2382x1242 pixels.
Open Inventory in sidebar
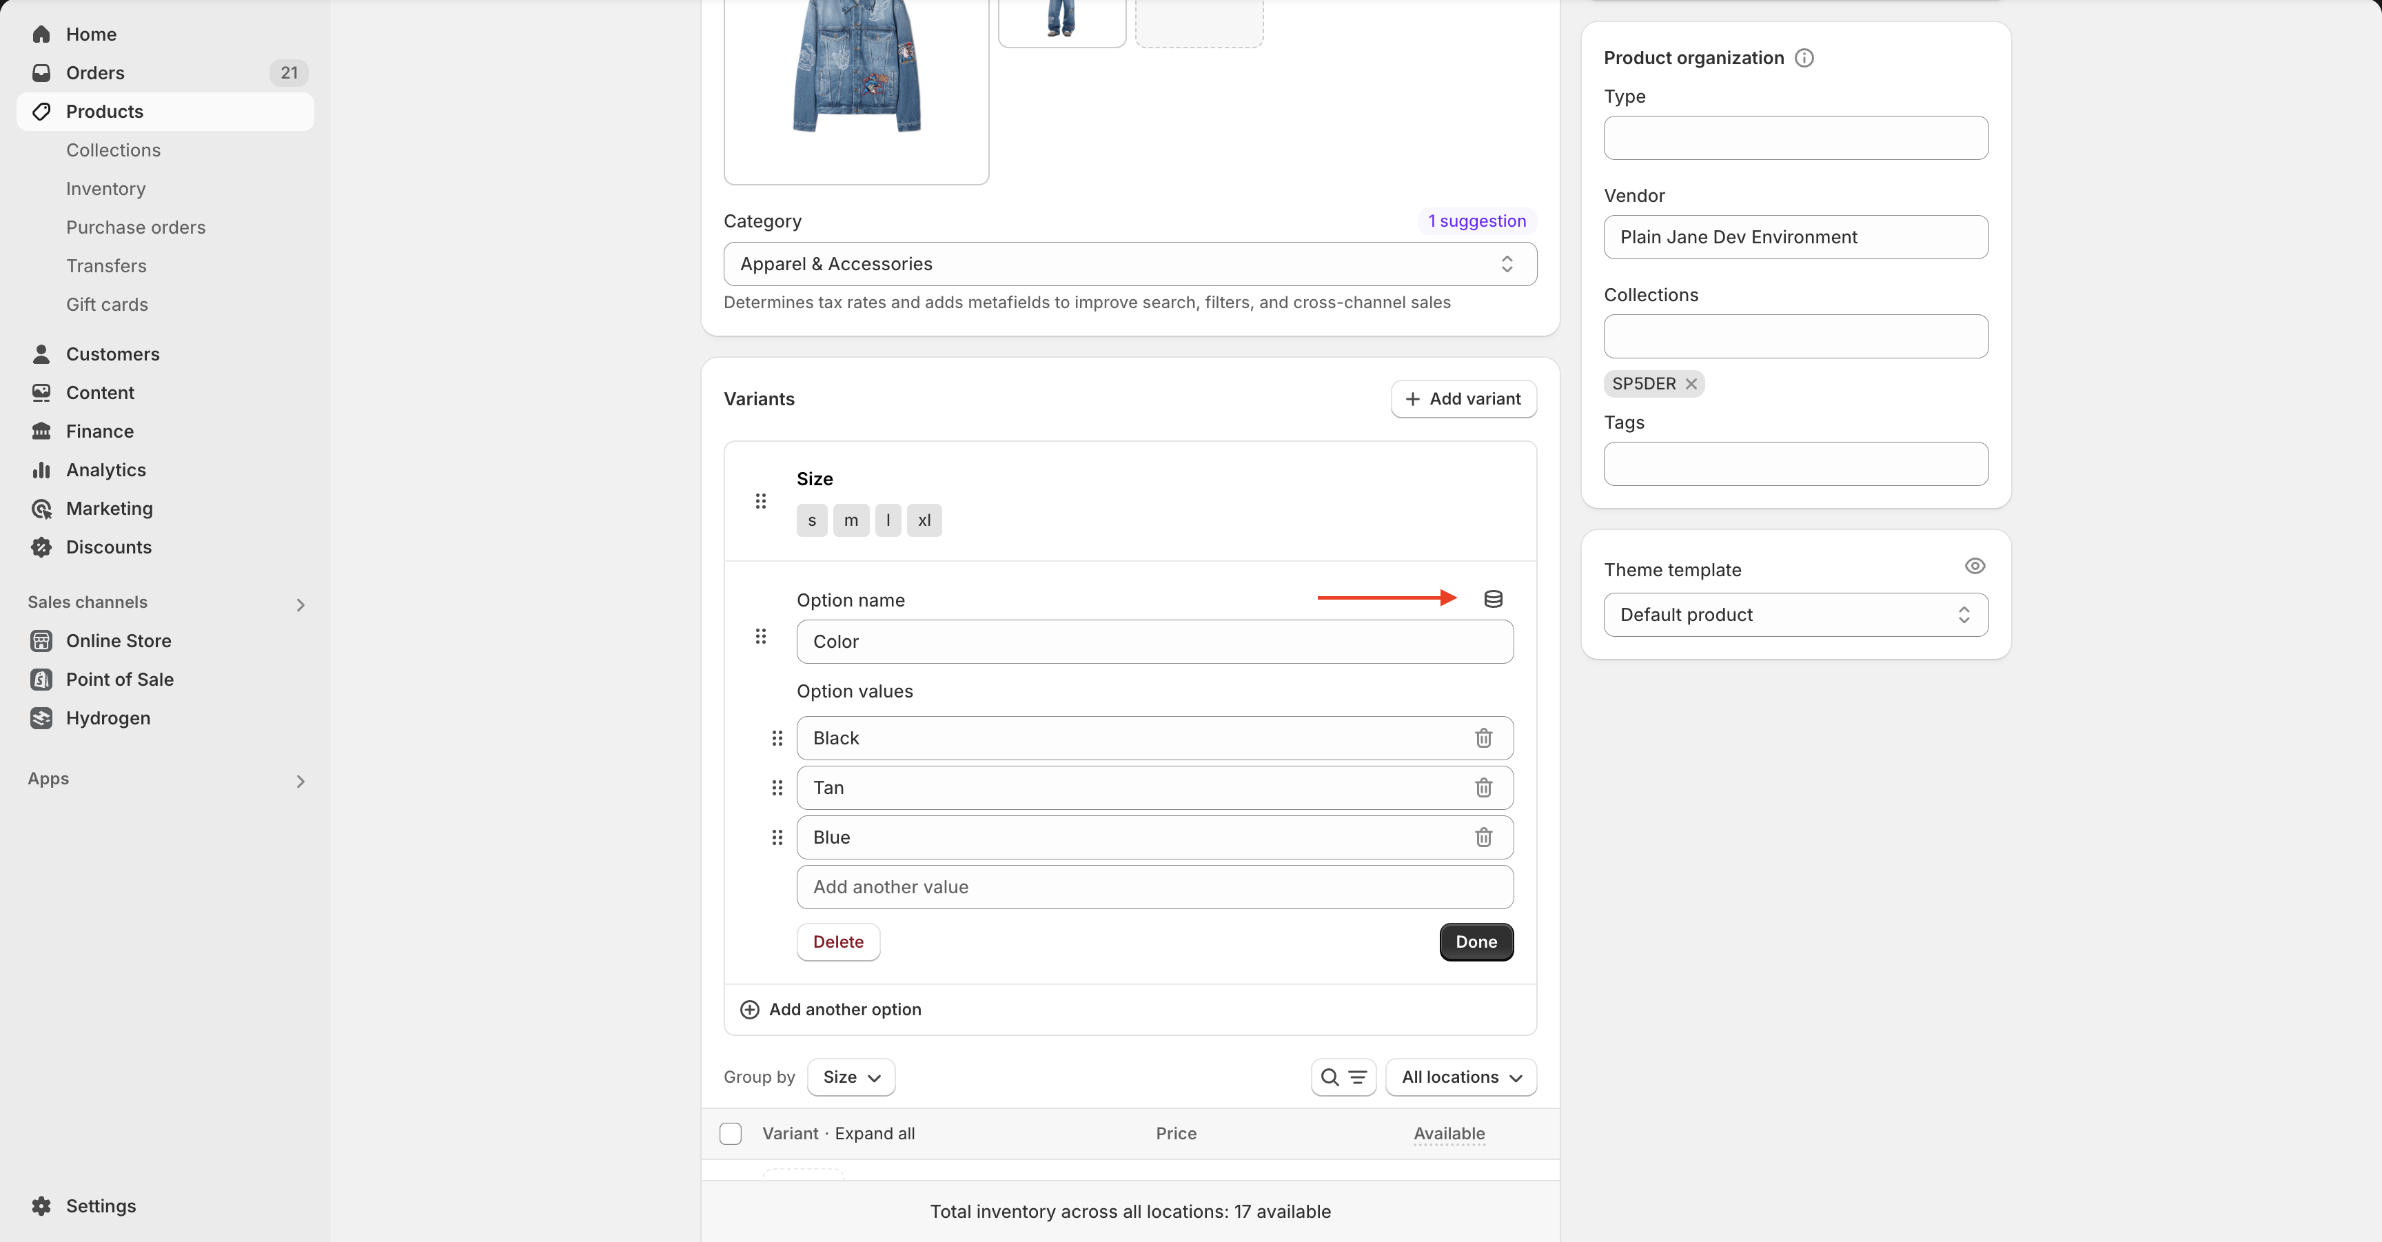click(105, 189)
